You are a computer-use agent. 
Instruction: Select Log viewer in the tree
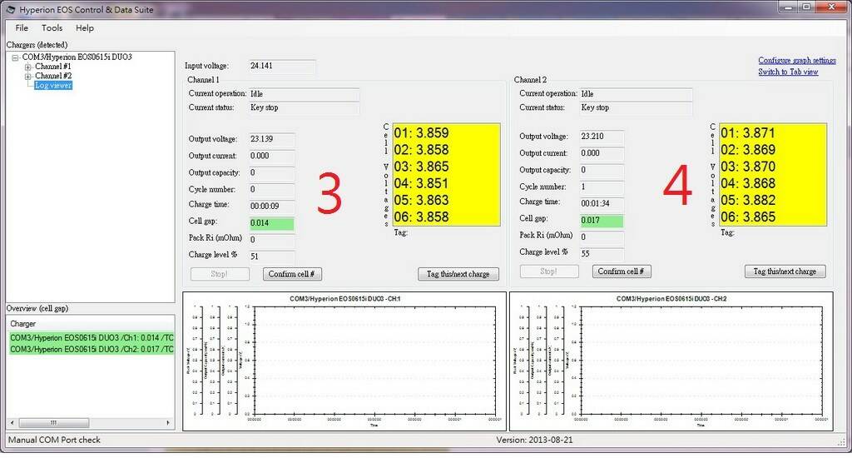point(52,86)
